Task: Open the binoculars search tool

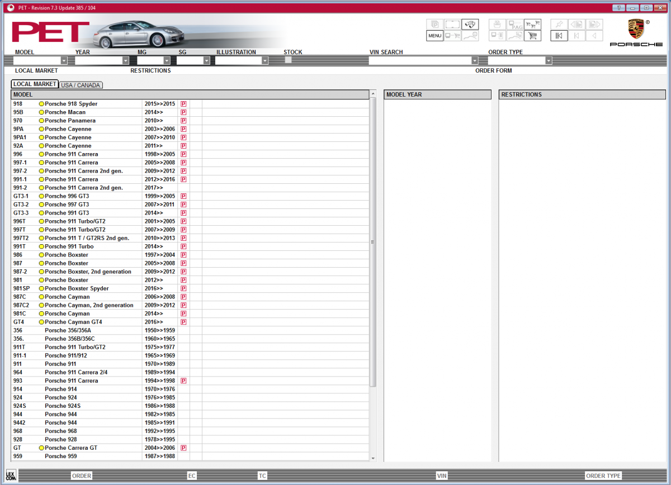Action: [x=470, y=24]
